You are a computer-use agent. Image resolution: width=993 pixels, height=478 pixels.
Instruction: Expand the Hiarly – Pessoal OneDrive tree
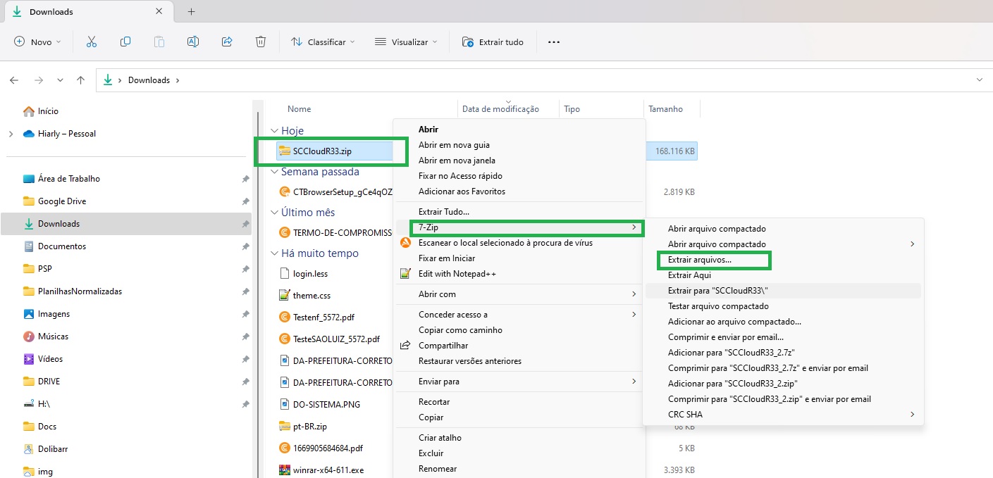[11, 134]
